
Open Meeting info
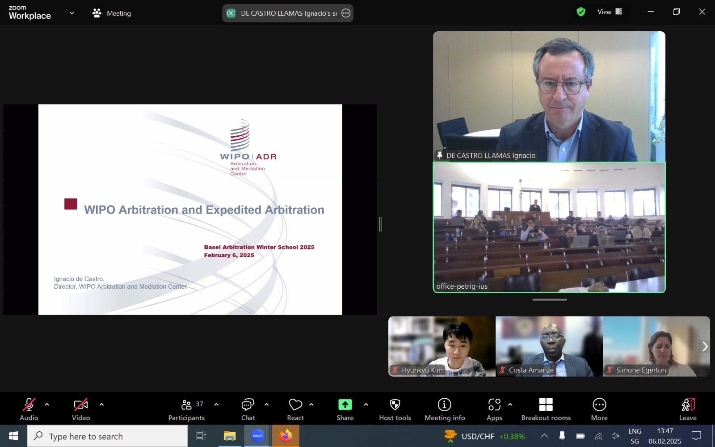445,409
